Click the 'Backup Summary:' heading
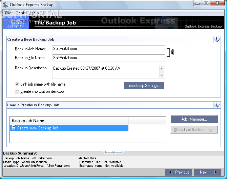Image resolution: width=227 pixels, height=179 pixels. 20,153
